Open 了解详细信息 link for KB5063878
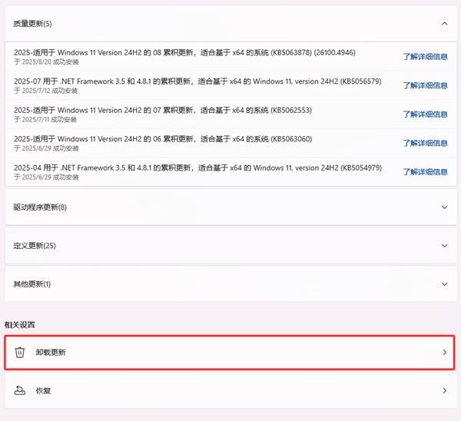 pyautogui.click(x=425, y=56)
